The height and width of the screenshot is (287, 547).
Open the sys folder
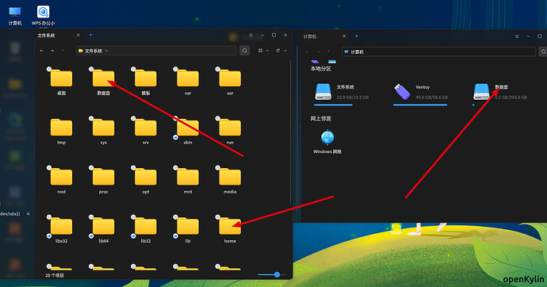coord(103,128)
